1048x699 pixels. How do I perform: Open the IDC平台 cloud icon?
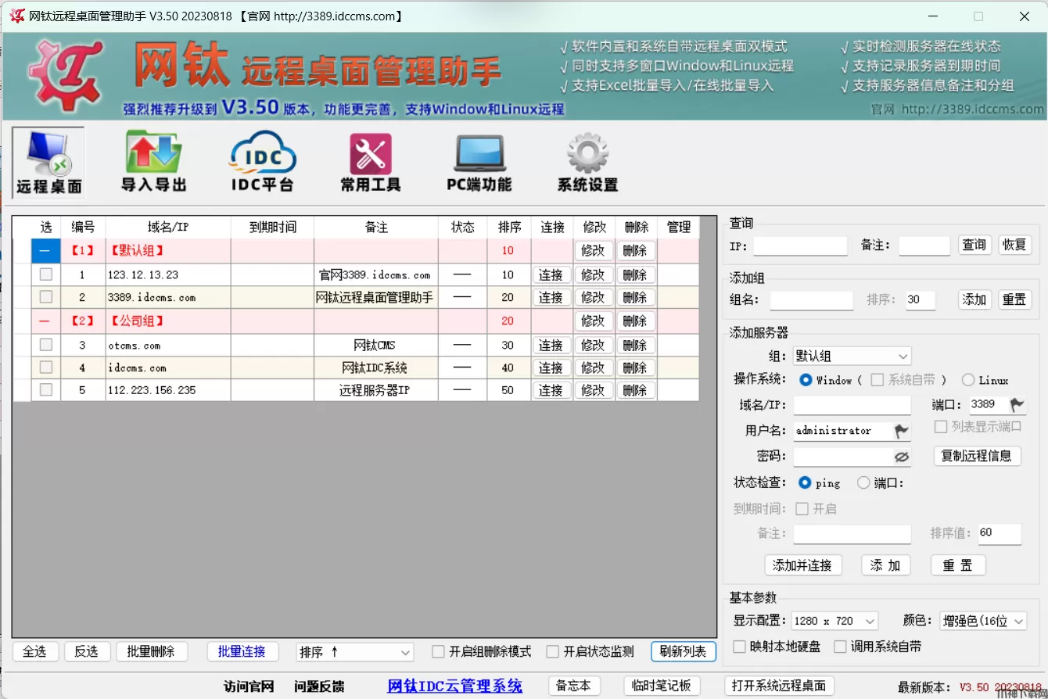click(x=262, y=162)
